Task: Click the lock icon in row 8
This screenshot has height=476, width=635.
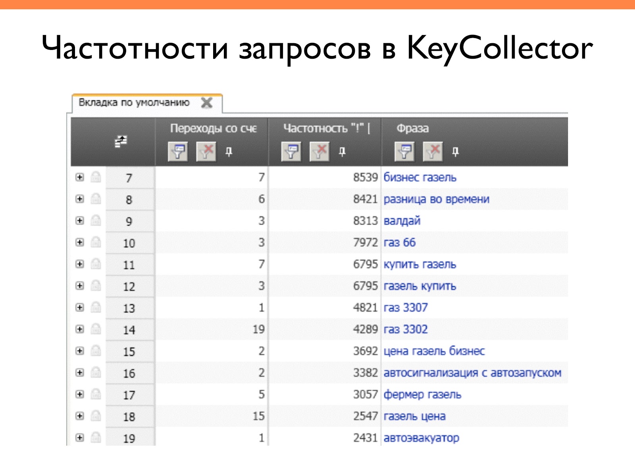Action: point(96,198)
